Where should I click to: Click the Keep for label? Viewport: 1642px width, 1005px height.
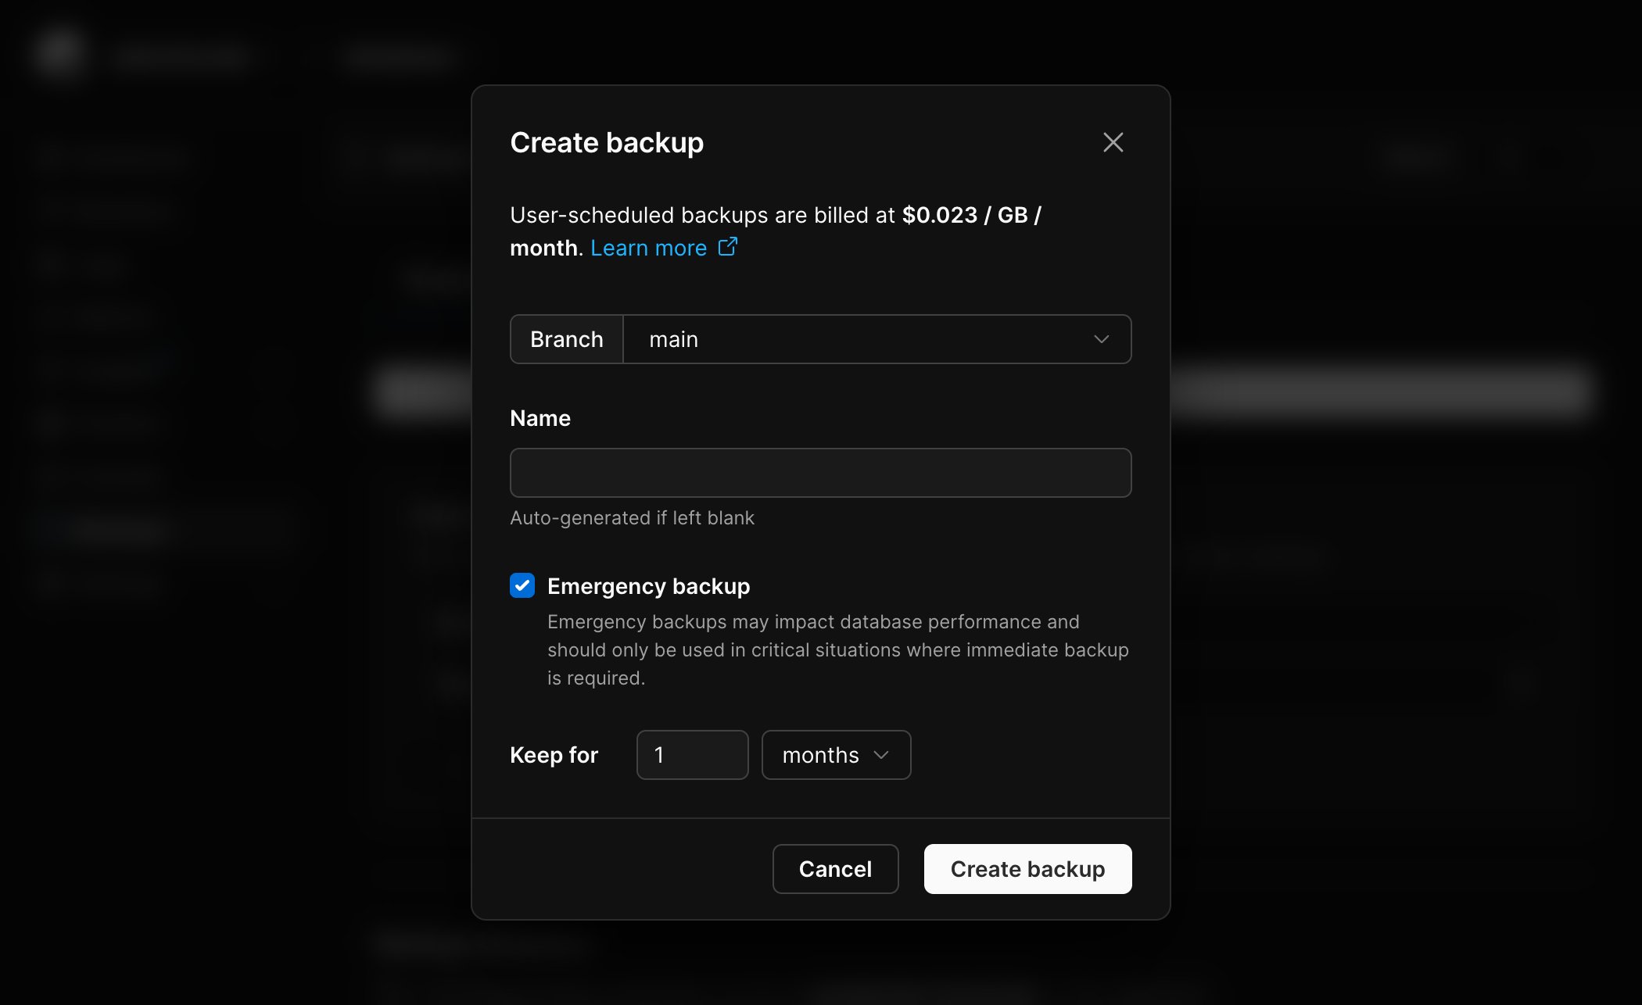[x=554, y=755]
